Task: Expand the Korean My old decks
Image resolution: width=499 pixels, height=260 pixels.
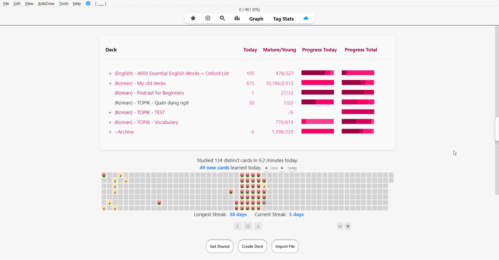Action: (110, 84)
